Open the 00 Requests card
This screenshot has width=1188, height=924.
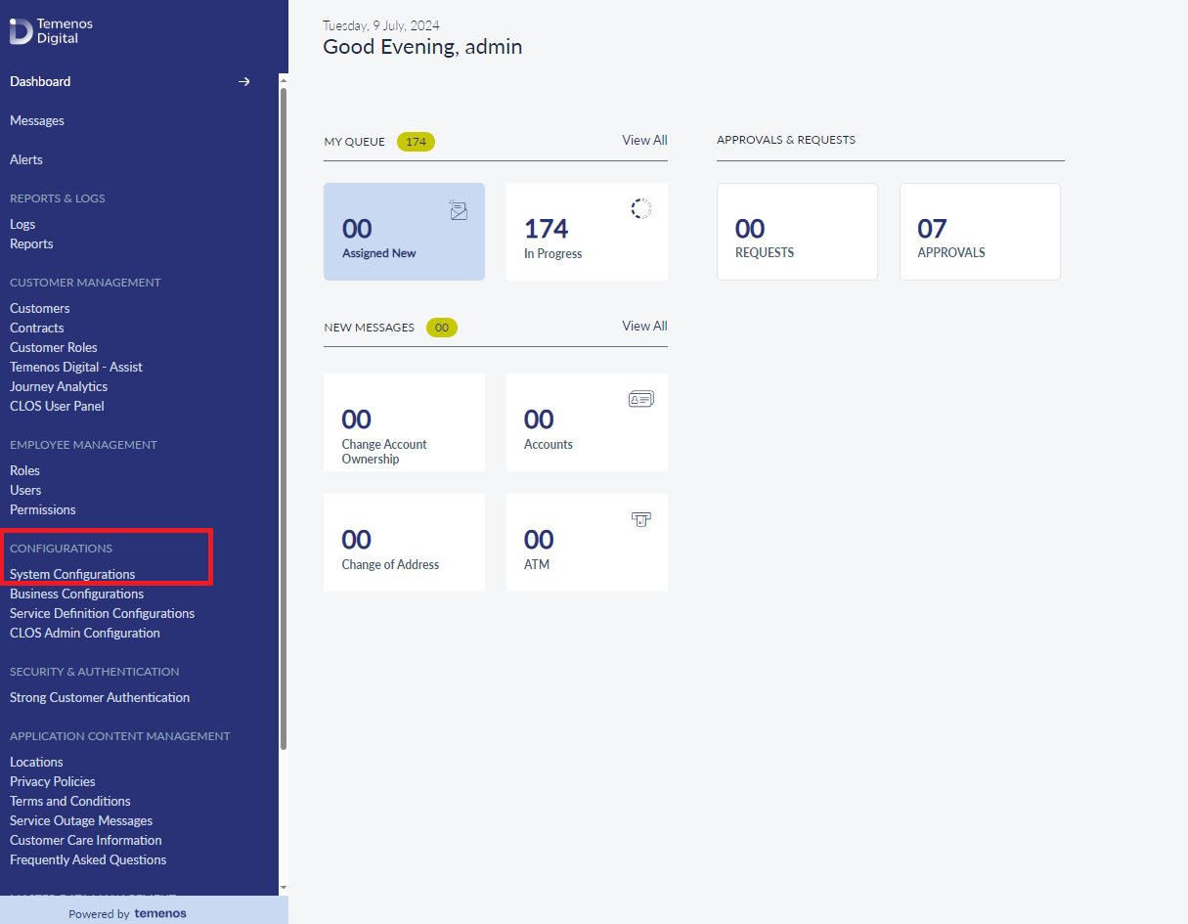(x=797, y=232)
